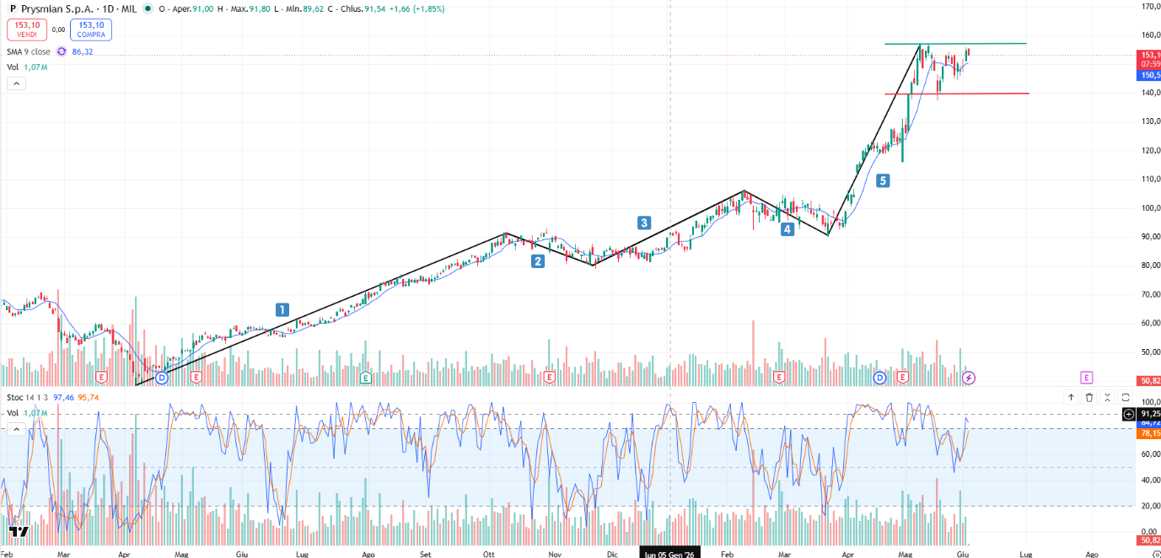Select the wave label 5 annotation
The image size is (1161, 558).
(882, 180)
